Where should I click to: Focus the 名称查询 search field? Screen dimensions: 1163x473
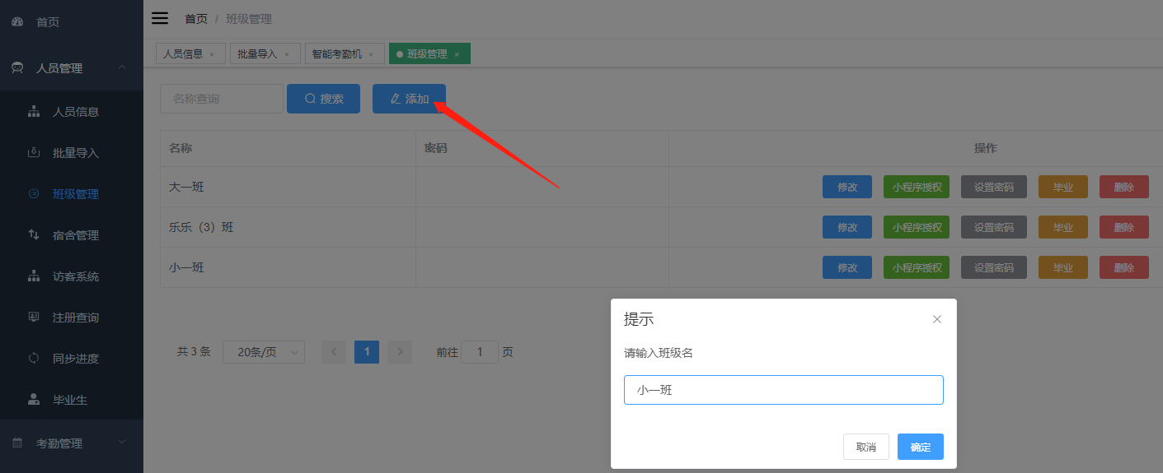[x=222, y=99]
